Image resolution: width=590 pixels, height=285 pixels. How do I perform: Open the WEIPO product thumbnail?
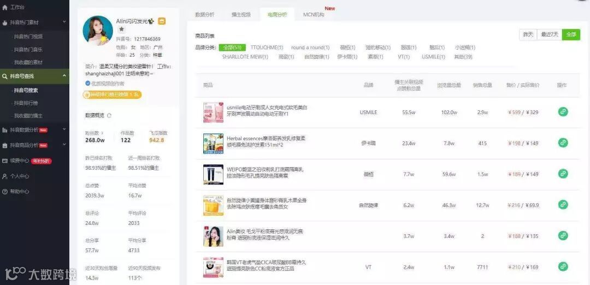click(x=214, y=175)
